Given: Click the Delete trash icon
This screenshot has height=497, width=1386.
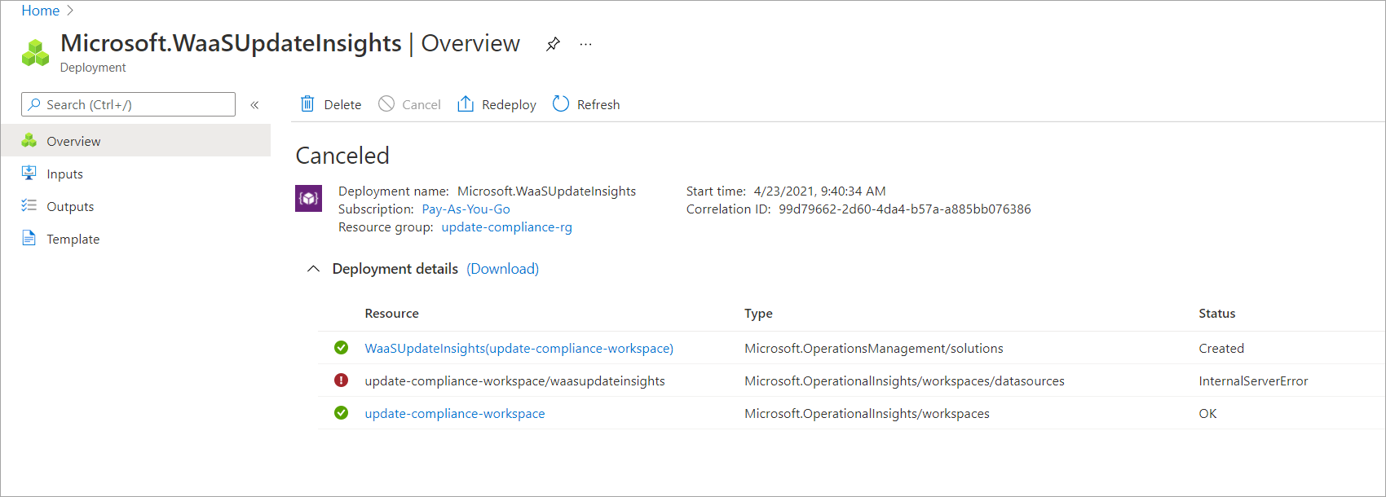Looking at the screenshot, I should tap(307, 103).
